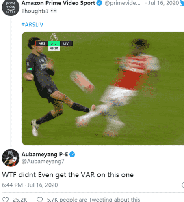Click the @Aubameyang7 handle

pos(43,162)
